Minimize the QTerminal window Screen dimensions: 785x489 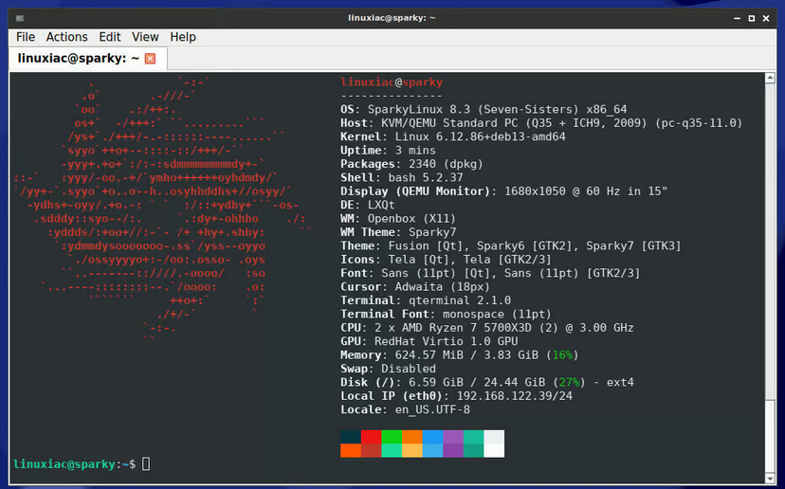(737, 19)
